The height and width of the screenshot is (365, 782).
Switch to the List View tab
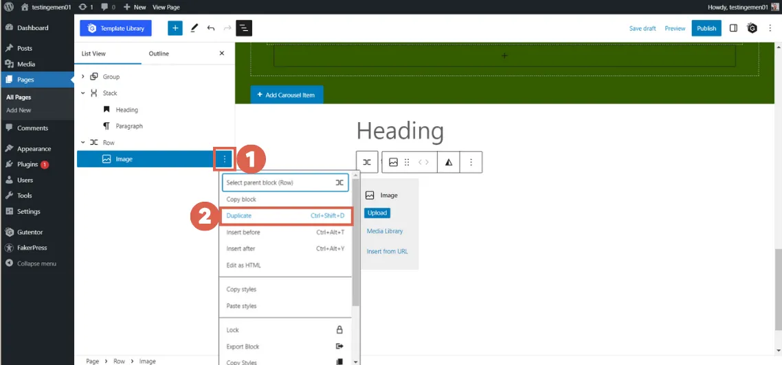[93, 54]
